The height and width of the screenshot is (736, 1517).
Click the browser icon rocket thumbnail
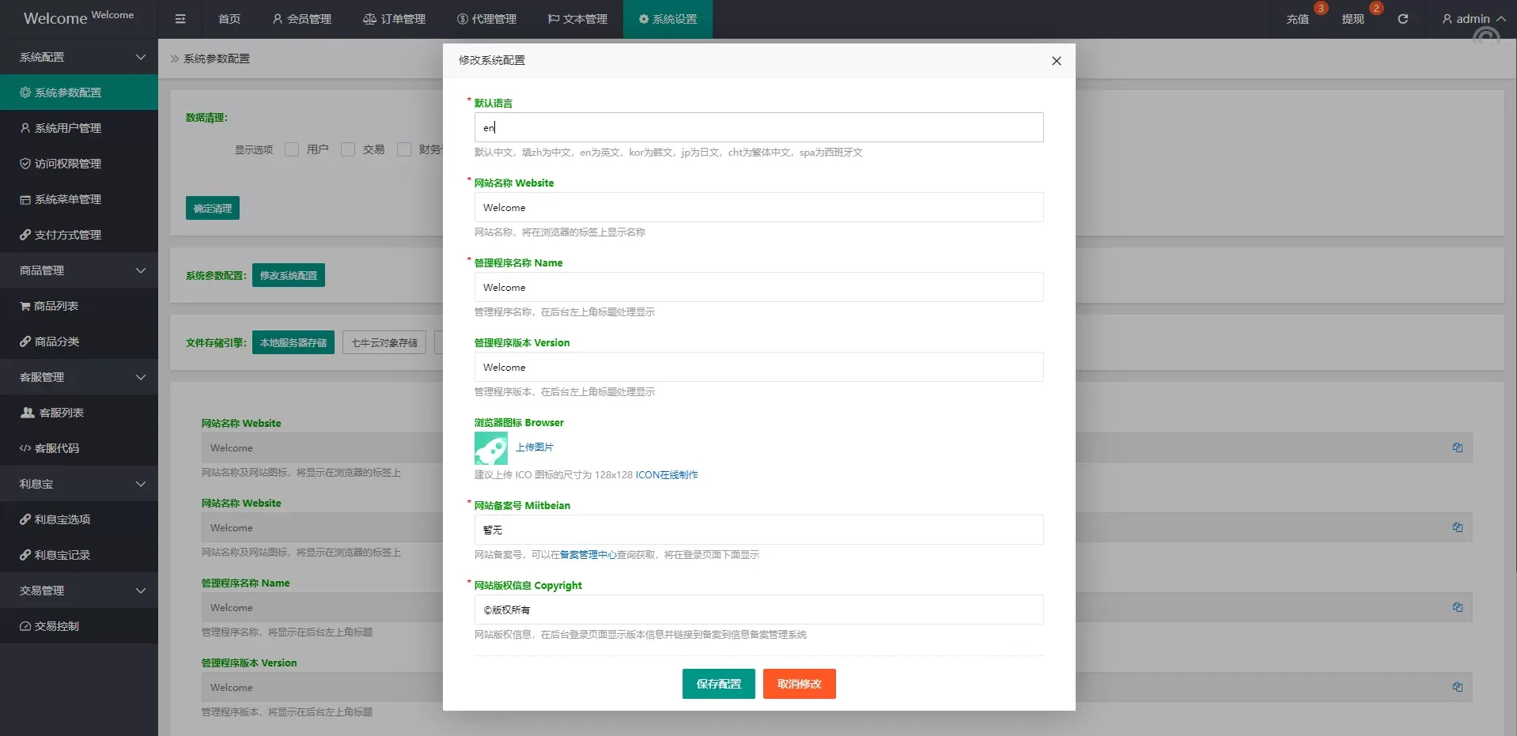(490, 448)
